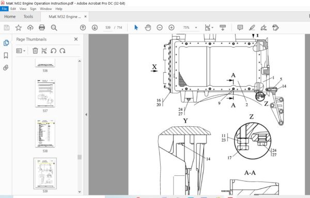
Task: Add a comment with the note icon
Action: (x=240, y=28)
